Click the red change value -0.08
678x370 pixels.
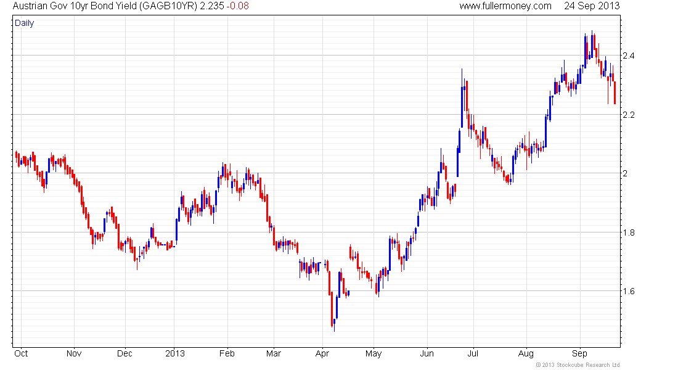click(x=238, y=6)
